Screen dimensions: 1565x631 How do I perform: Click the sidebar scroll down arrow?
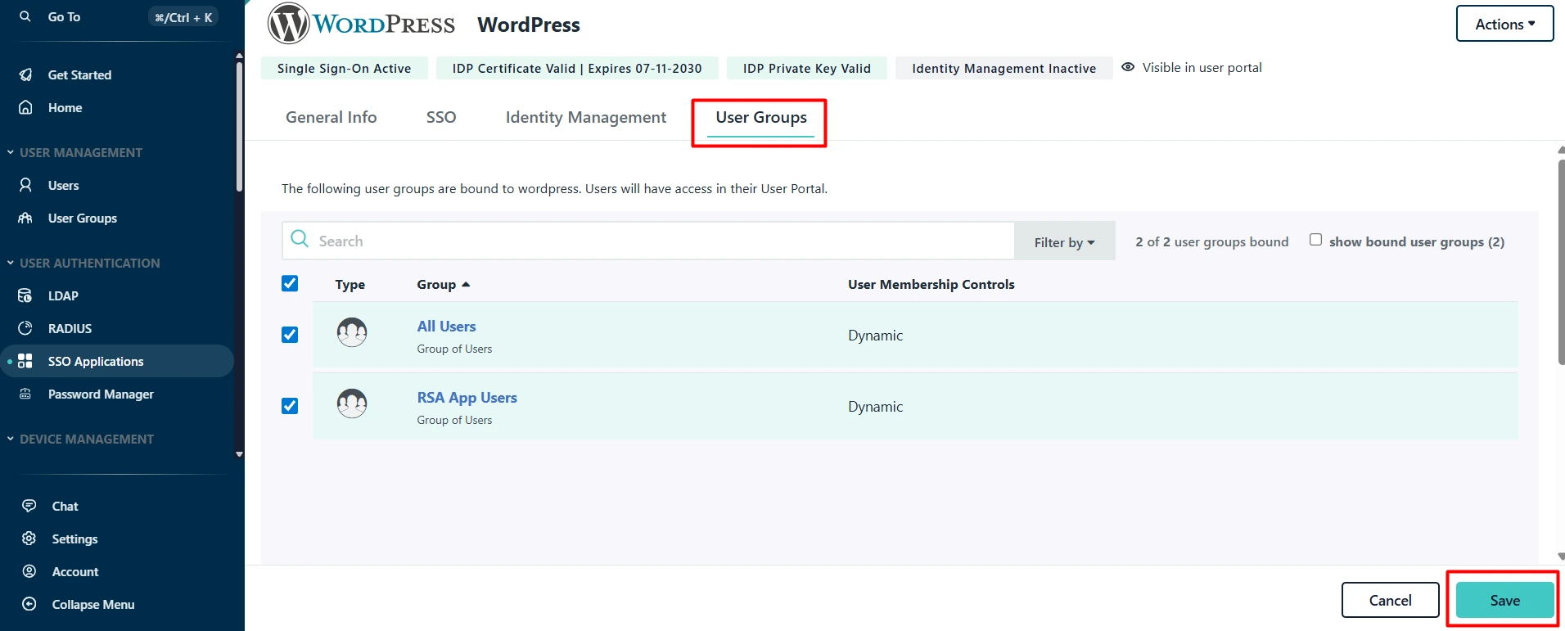(239, 454)
